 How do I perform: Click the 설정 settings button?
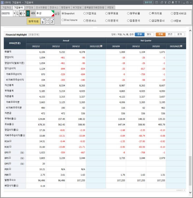pyautogui.click(x=57, y=14)
